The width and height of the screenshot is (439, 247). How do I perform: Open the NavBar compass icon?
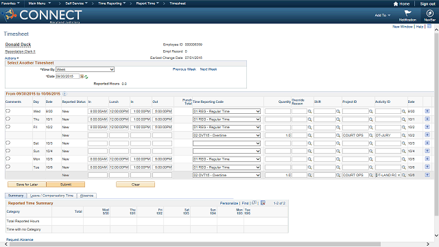point(430,13)
